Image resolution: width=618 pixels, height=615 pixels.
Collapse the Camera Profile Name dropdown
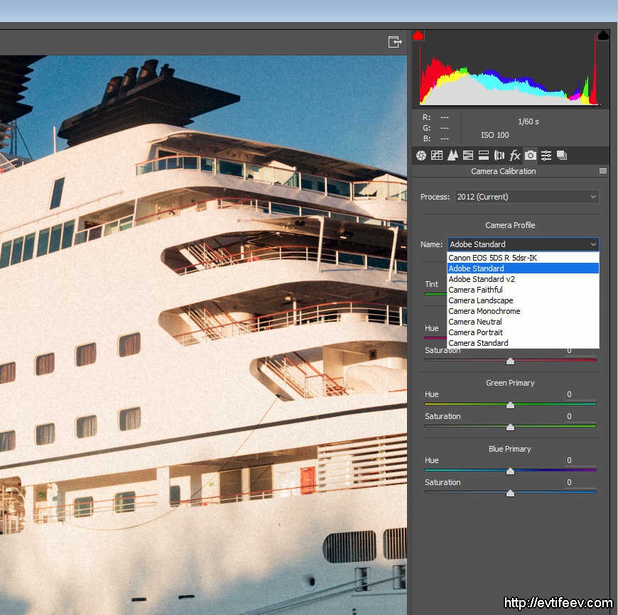point(593,244)
